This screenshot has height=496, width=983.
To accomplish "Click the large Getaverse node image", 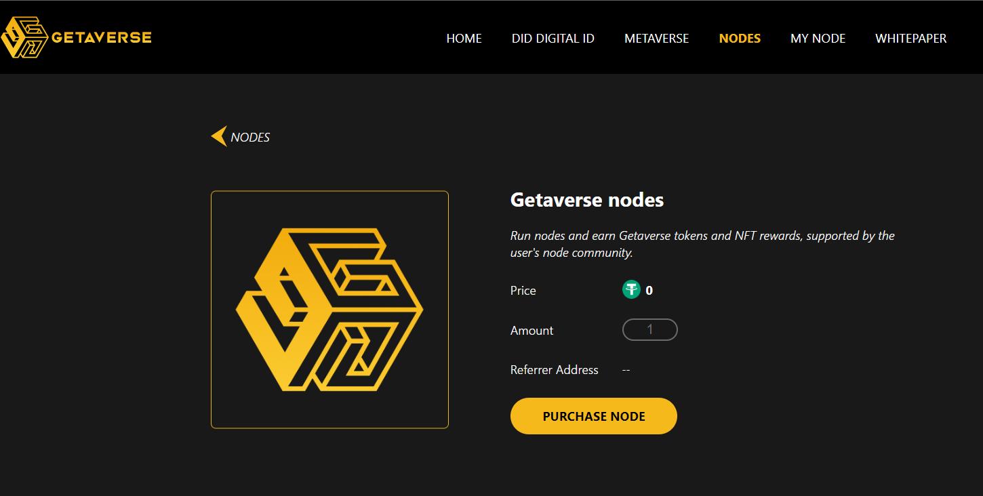I will point(329,310).
